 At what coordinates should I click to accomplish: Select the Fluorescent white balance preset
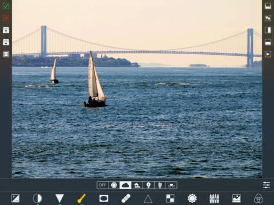(160, 185)
